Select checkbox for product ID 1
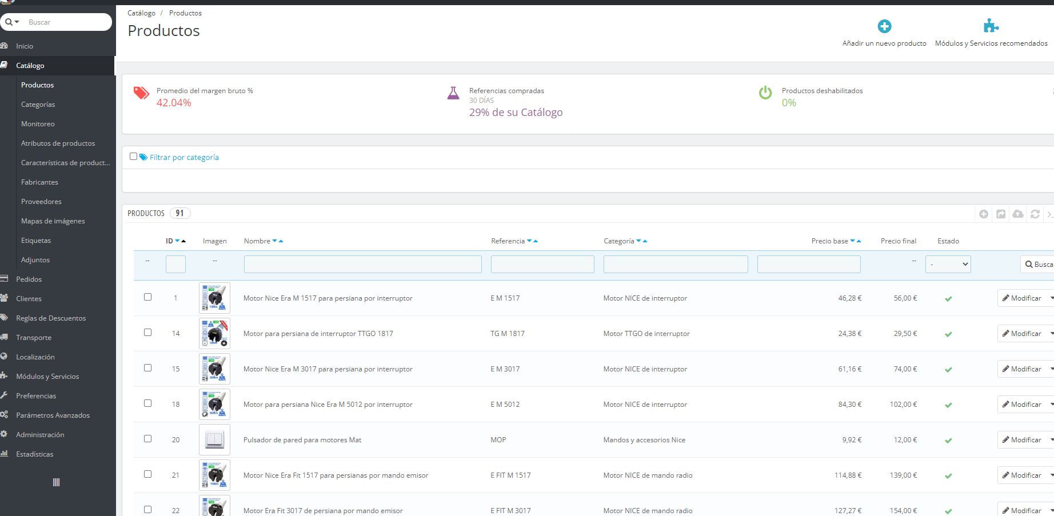The image size is (1054, 516). [x=147, y=297]
